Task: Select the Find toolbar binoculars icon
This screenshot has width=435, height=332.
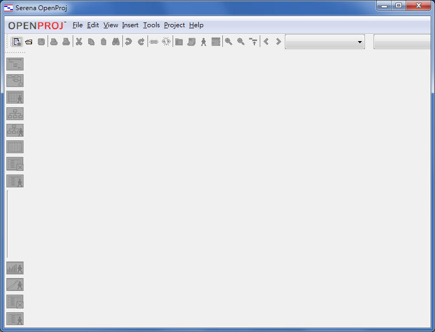Action: pos(116,42)
